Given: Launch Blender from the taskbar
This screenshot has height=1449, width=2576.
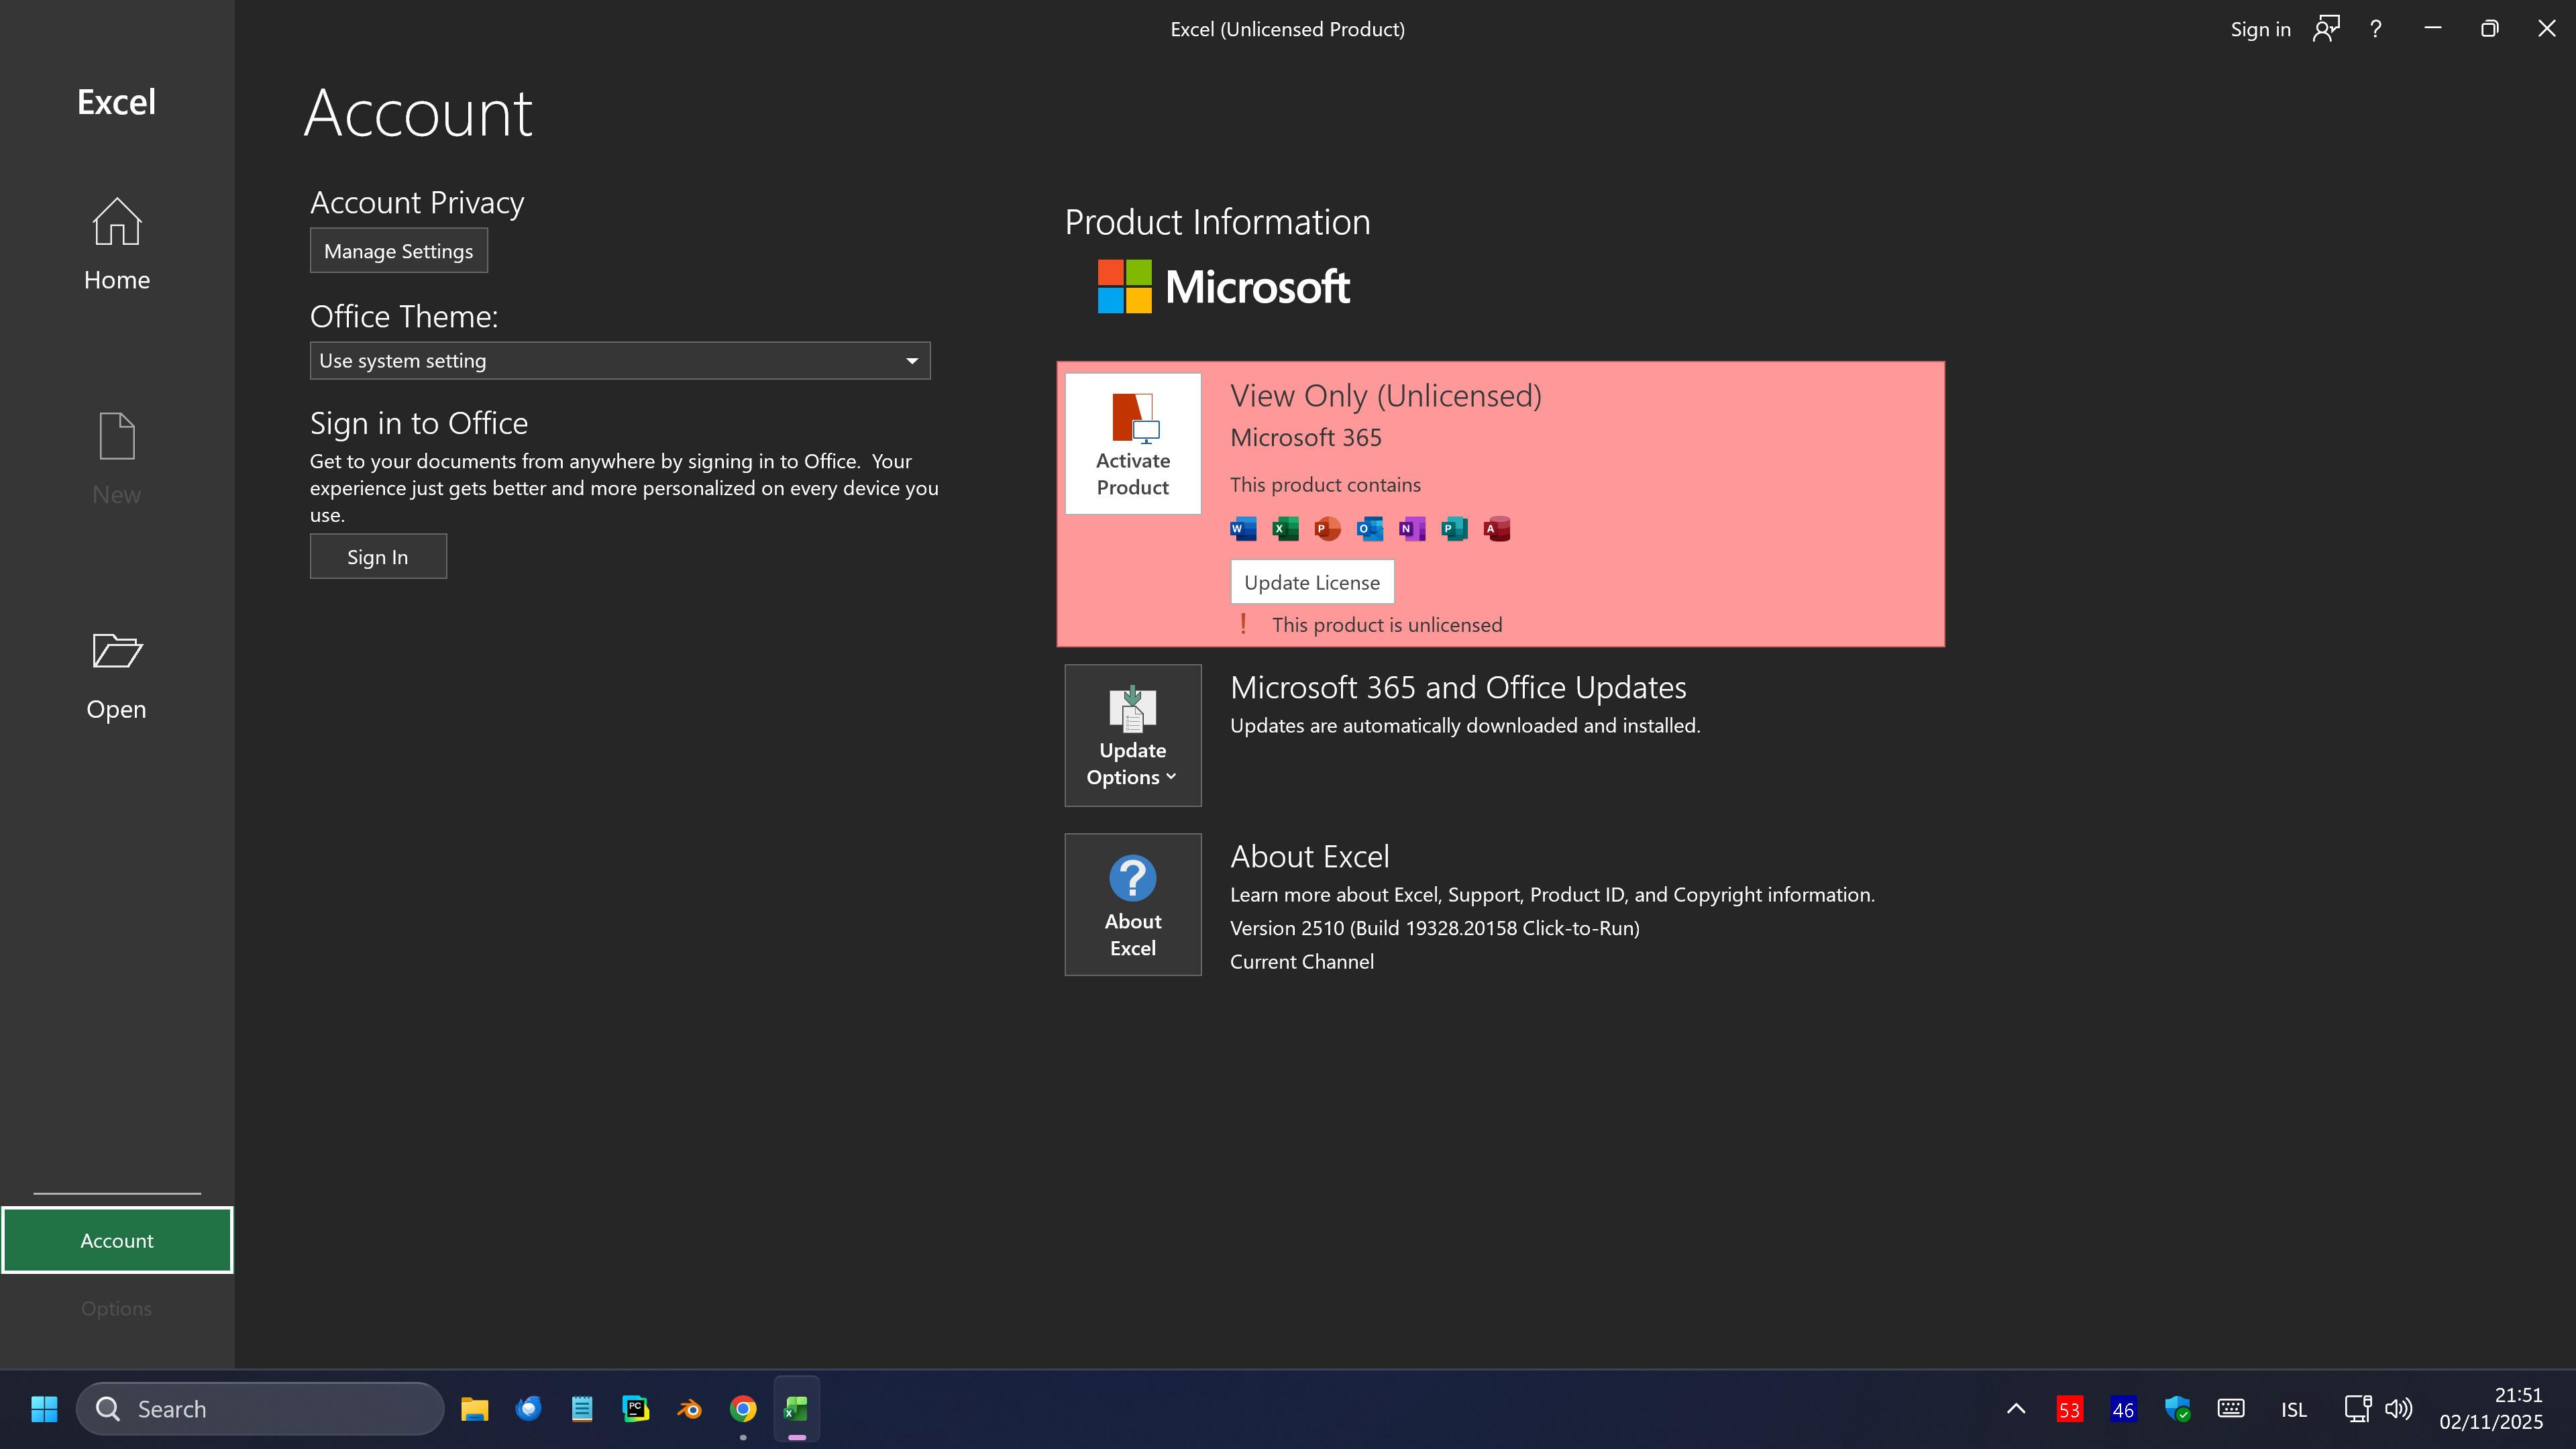Looking at the screenshot, I should click(689, 1409).
